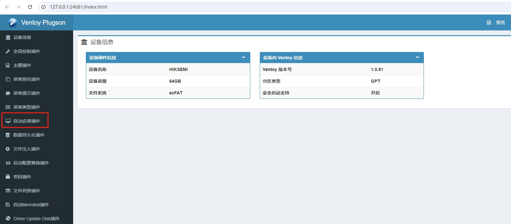This screenshot has width=511, height=224.
Task: Collapse the 设备内 Ventoy 信息 panel
Action: pyautogui.click(x=417, y=57)
